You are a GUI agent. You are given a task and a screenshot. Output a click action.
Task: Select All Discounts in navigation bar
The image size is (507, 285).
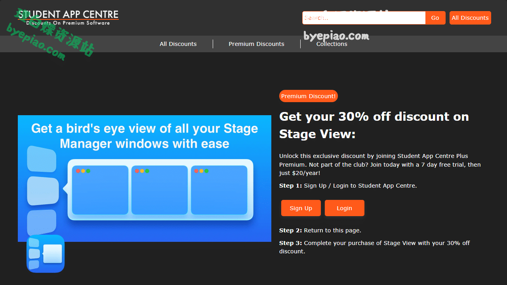[178, 44]
